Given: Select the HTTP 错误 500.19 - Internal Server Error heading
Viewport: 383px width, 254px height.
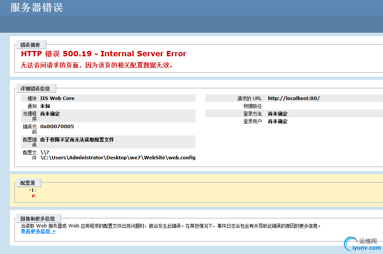Looking at the screenshot, I should pos(104,54).
